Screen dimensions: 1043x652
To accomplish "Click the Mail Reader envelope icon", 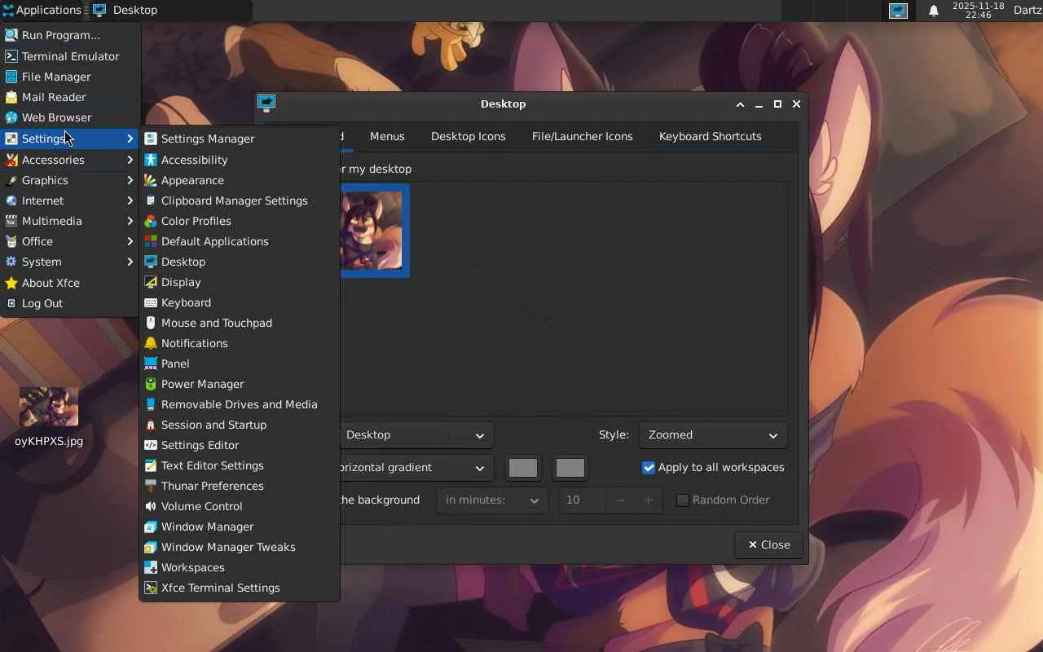I will (11, 97).
